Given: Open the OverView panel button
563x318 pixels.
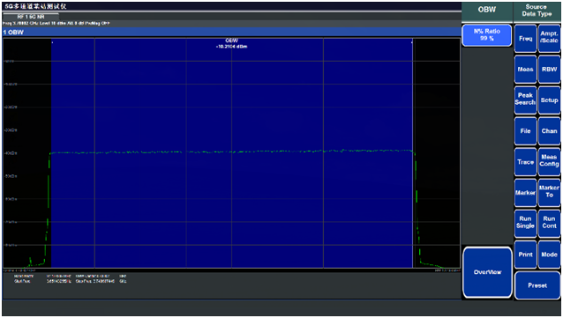Looking at the screenshot, I should click(487, 272).
